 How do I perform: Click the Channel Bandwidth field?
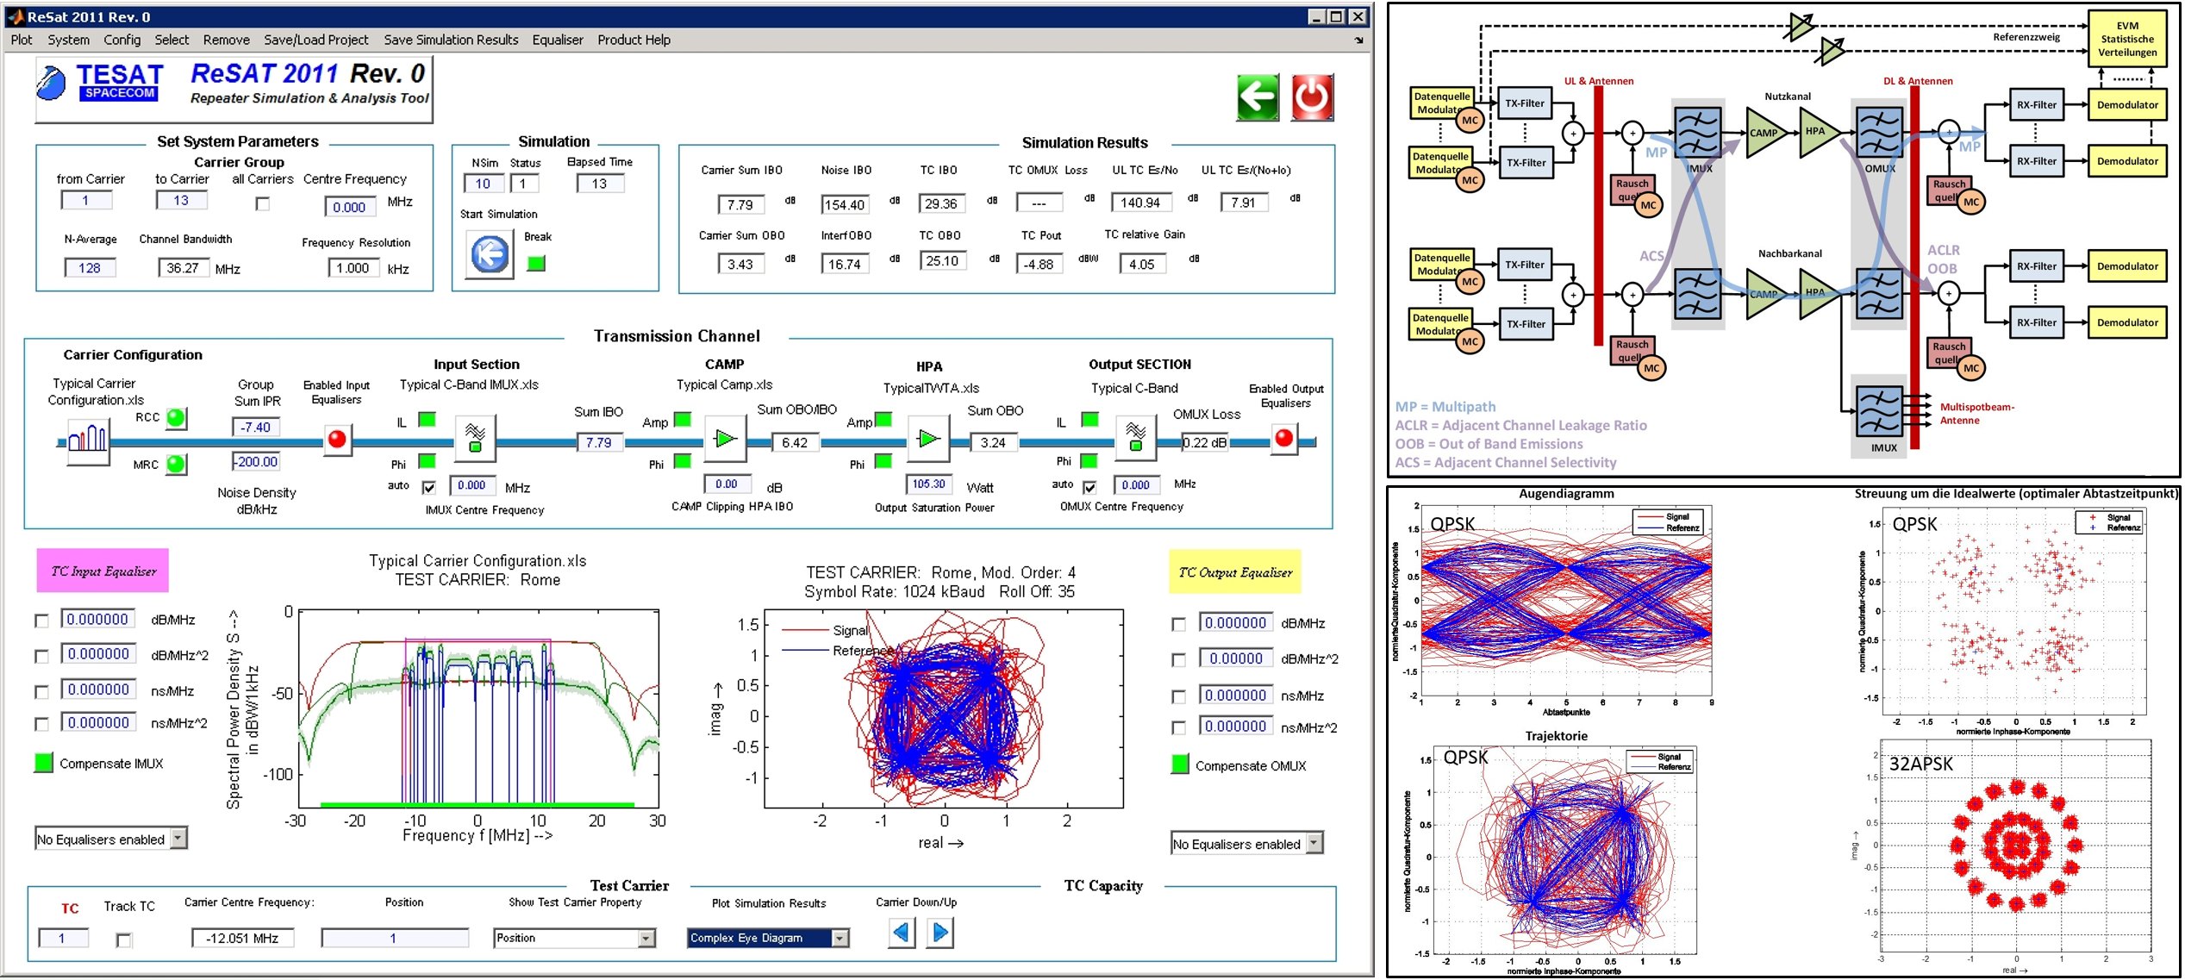pyautogui.click(x=184, y=268)
